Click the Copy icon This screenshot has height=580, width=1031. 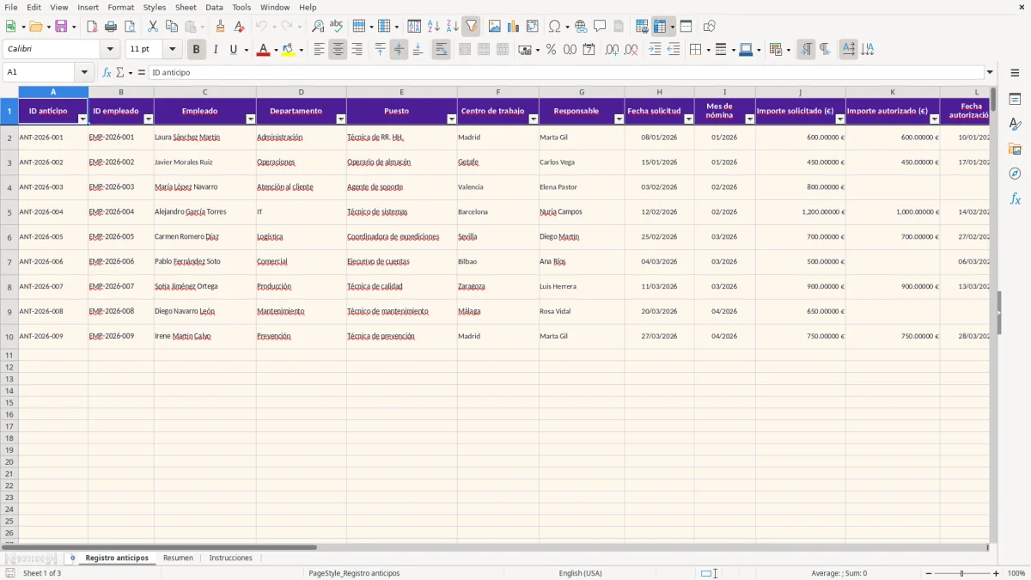[172, 27]
